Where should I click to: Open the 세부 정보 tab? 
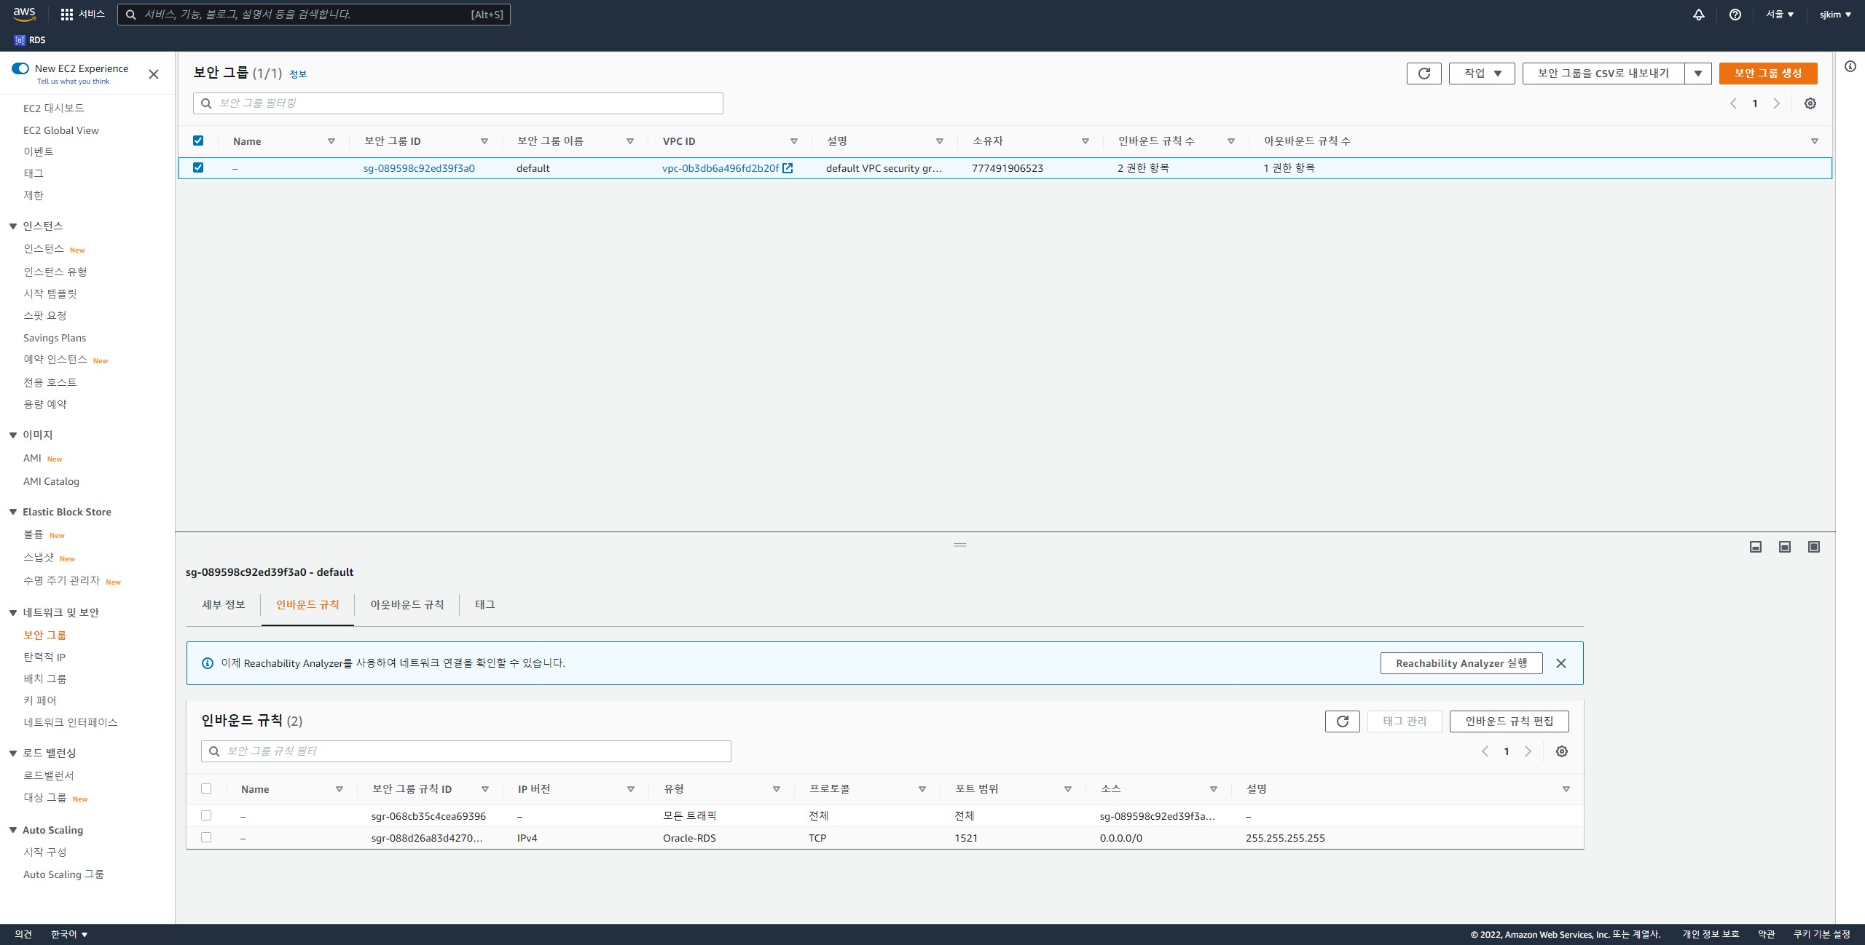(223, 604)
